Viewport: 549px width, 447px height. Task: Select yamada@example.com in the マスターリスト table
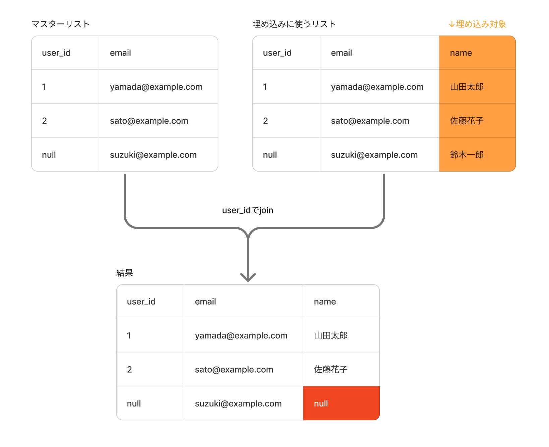[x=156, y=87]
